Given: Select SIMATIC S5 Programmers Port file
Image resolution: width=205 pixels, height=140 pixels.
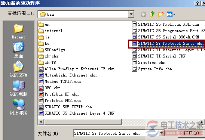Looking at the screenshot, I should tap(168, 31).
